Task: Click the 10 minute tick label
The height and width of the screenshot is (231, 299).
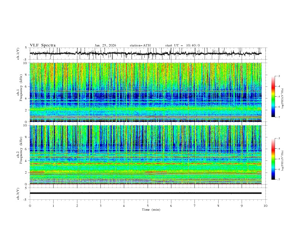Action: pyautogui.click(x=265, y=206)
